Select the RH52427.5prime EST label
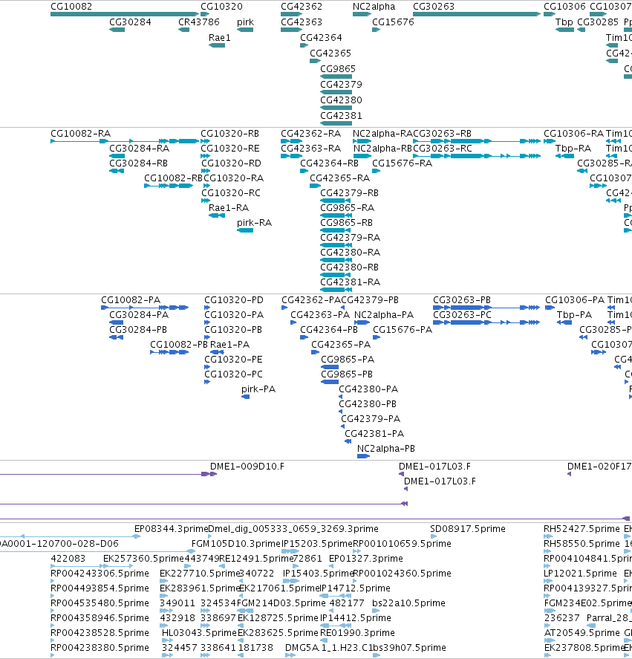Screen dimensions: 632x659 coord(582,529)
